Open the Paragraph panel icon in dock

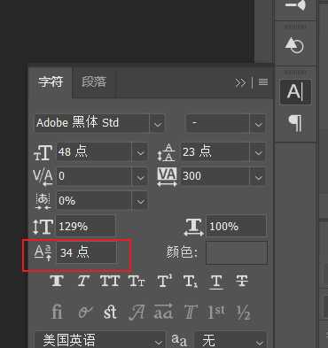click(295, 123)
